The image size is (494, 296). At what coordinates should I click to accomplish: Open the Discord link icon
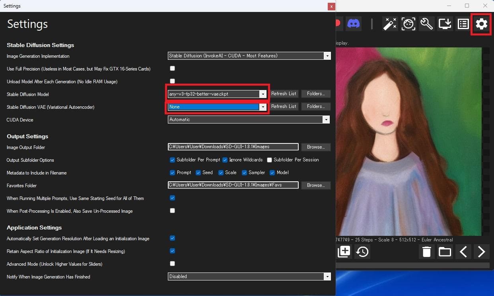(x=353, y=24)
